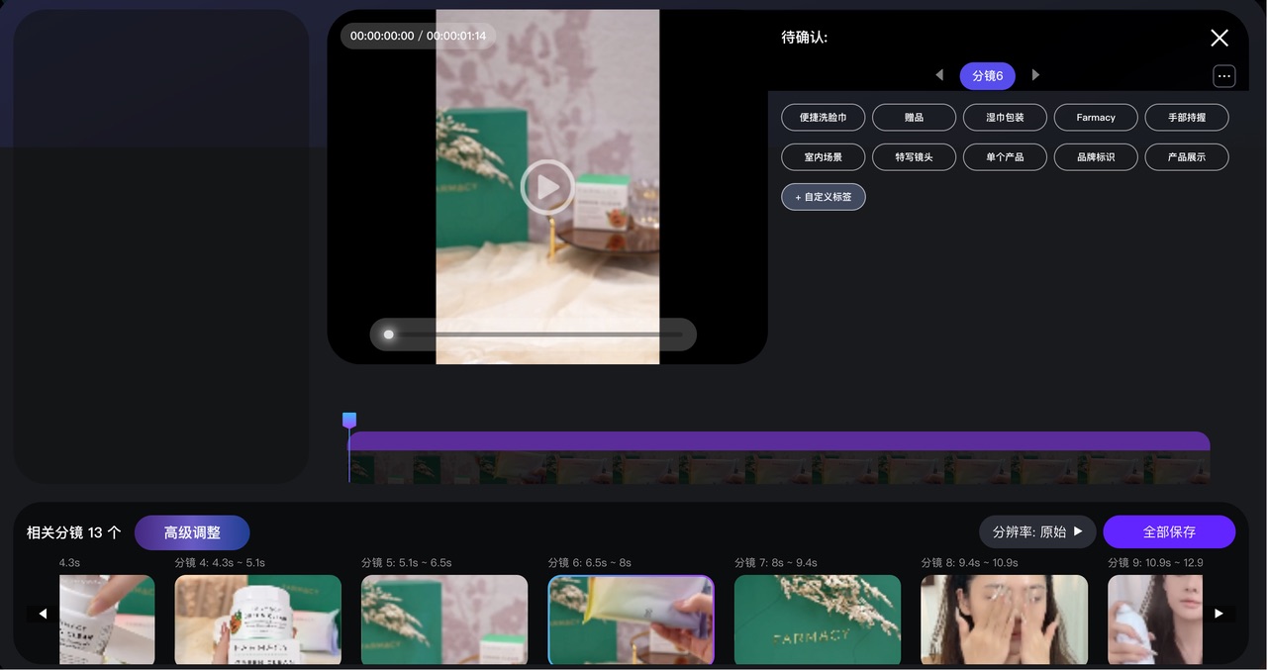Advance to the next shot using the right arrow
The height and width of the screenshot is (670, 1267).
point(1035,75)
